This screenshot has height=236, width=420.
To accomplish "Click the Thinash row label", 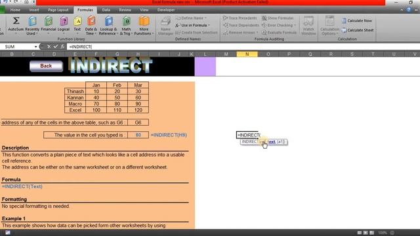I will pyautogui.click(x=75, y=91).
